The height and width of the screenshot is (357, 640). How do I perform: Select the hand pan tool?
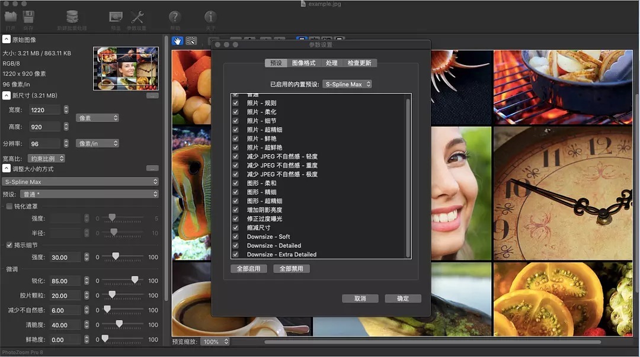(178, 41)
